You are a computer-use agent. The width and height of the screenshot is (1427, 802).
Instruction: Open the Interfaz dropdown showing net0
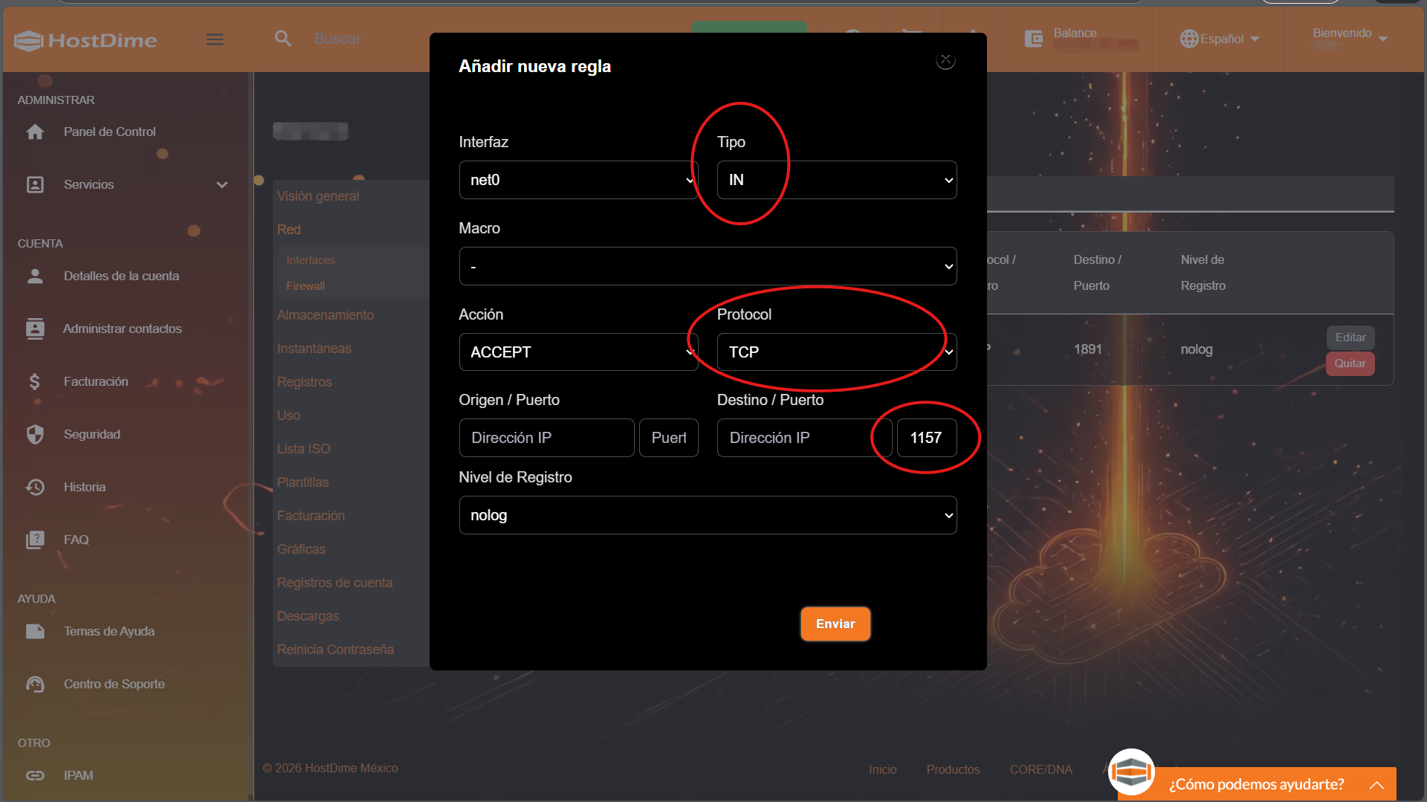click(x=578, y=180)
